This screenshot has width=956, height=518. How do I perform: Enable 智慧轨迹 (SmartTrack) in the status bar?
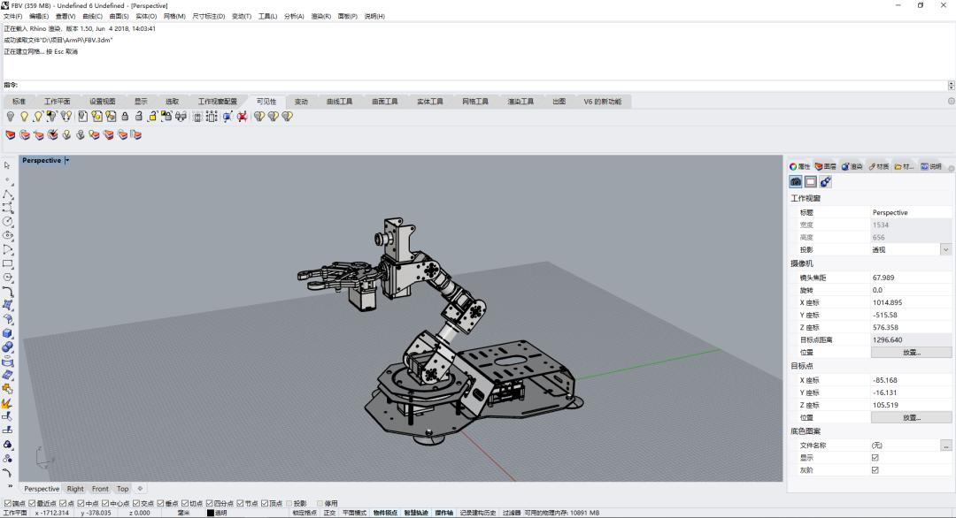(418, 513)
